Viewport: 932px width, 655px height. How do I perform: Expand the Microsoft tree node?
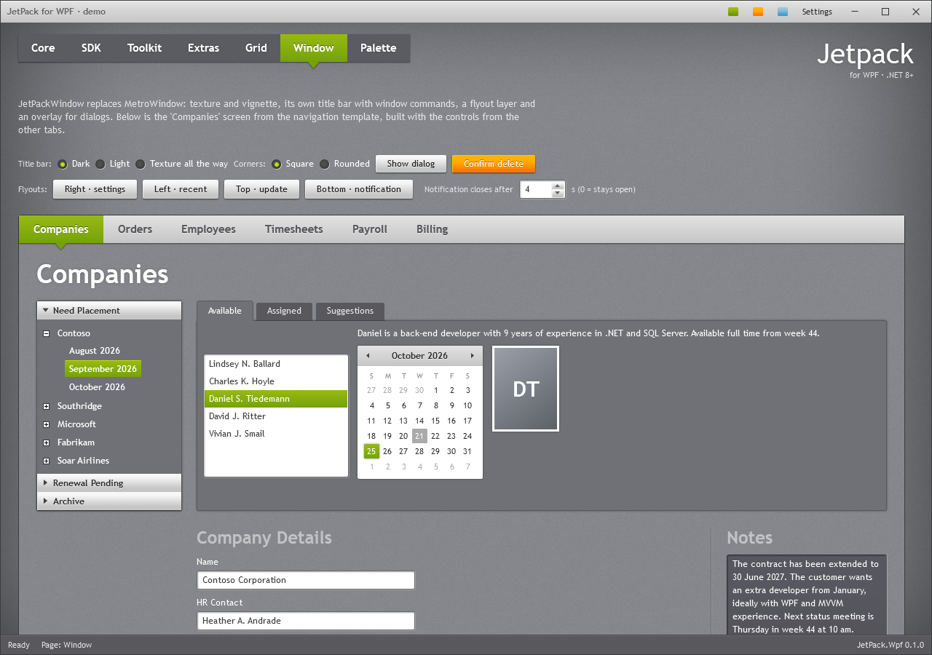pyautogui.click(x=47, y=424)
